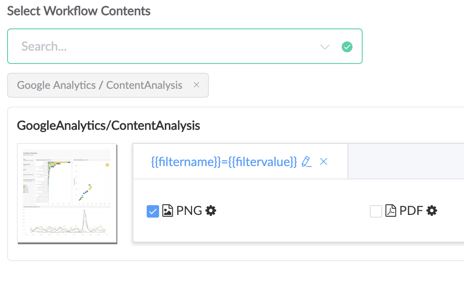This screenshot has width=464, height=286.
Task: Edit the filter with the pencil icon
Action: [x=306, y=162]
